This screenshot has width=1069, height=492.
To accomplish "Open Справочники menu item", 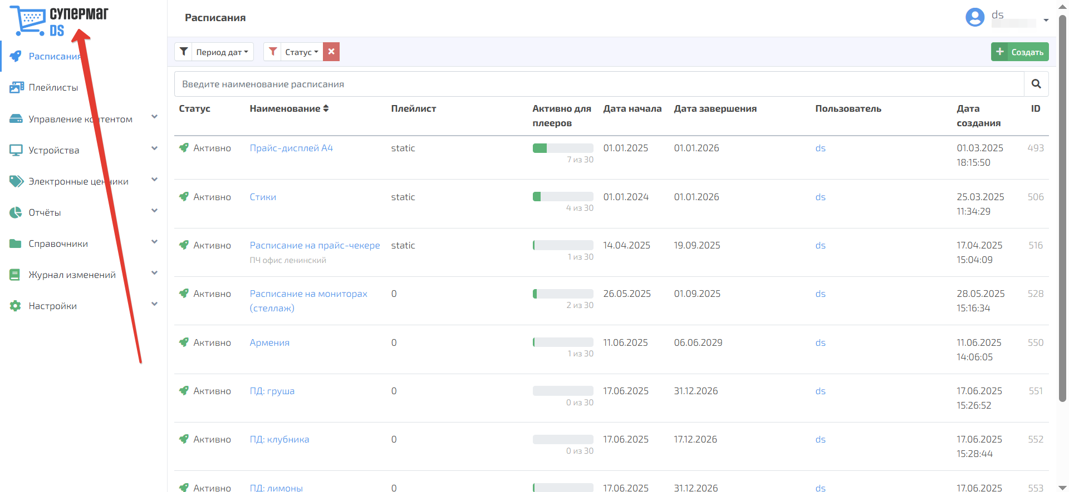I will coord(58,243).
